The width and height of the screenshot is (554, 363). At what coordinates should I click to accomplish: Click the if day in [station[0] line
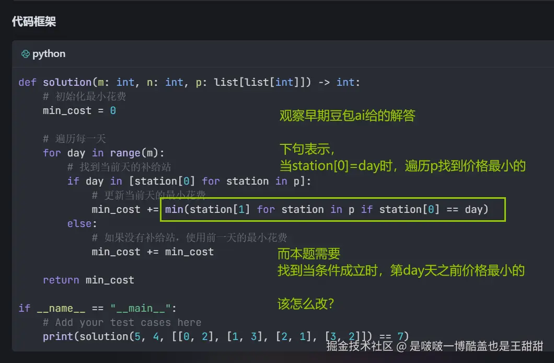pyautogui.click(x=189, y=181)
